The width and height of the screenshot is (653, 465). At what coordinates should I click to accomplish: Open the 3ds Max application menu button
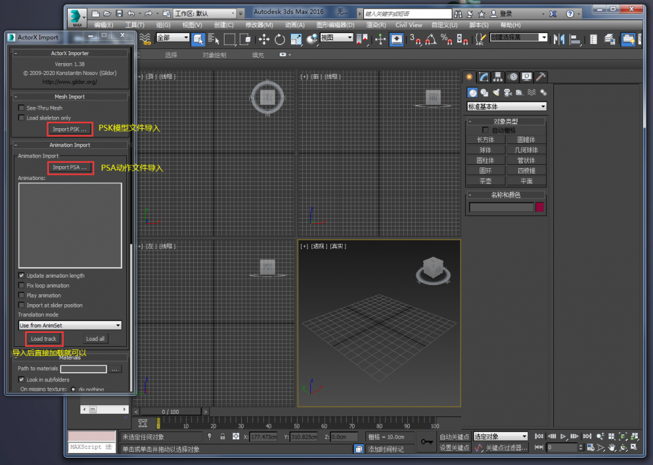point(77,17)
